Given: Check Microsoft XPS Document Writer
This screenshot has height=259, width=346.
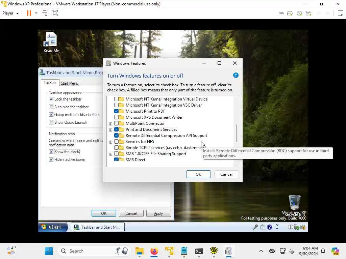Looking at the screenshot, I should 116,117.
